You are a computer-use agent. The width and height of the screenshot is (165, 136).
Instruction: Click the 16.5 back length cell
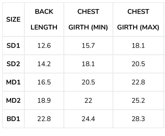point(44,82)
